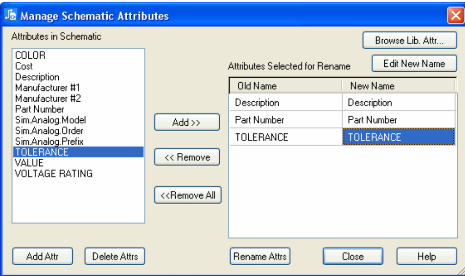This screenshot has height=276, width=465.
Task: Click the Add >> button
Action: (x=187, y=122)
